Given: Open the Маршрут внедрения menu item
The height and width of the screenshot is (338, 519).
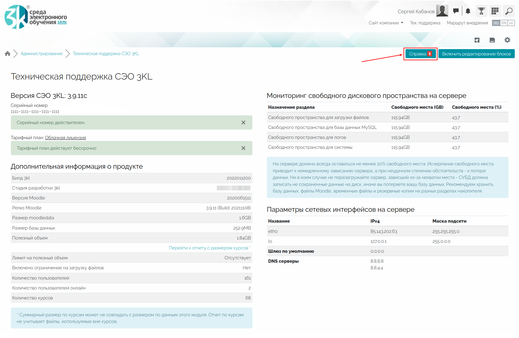Looking at the screenshot, I should click(x=467, y=23).
